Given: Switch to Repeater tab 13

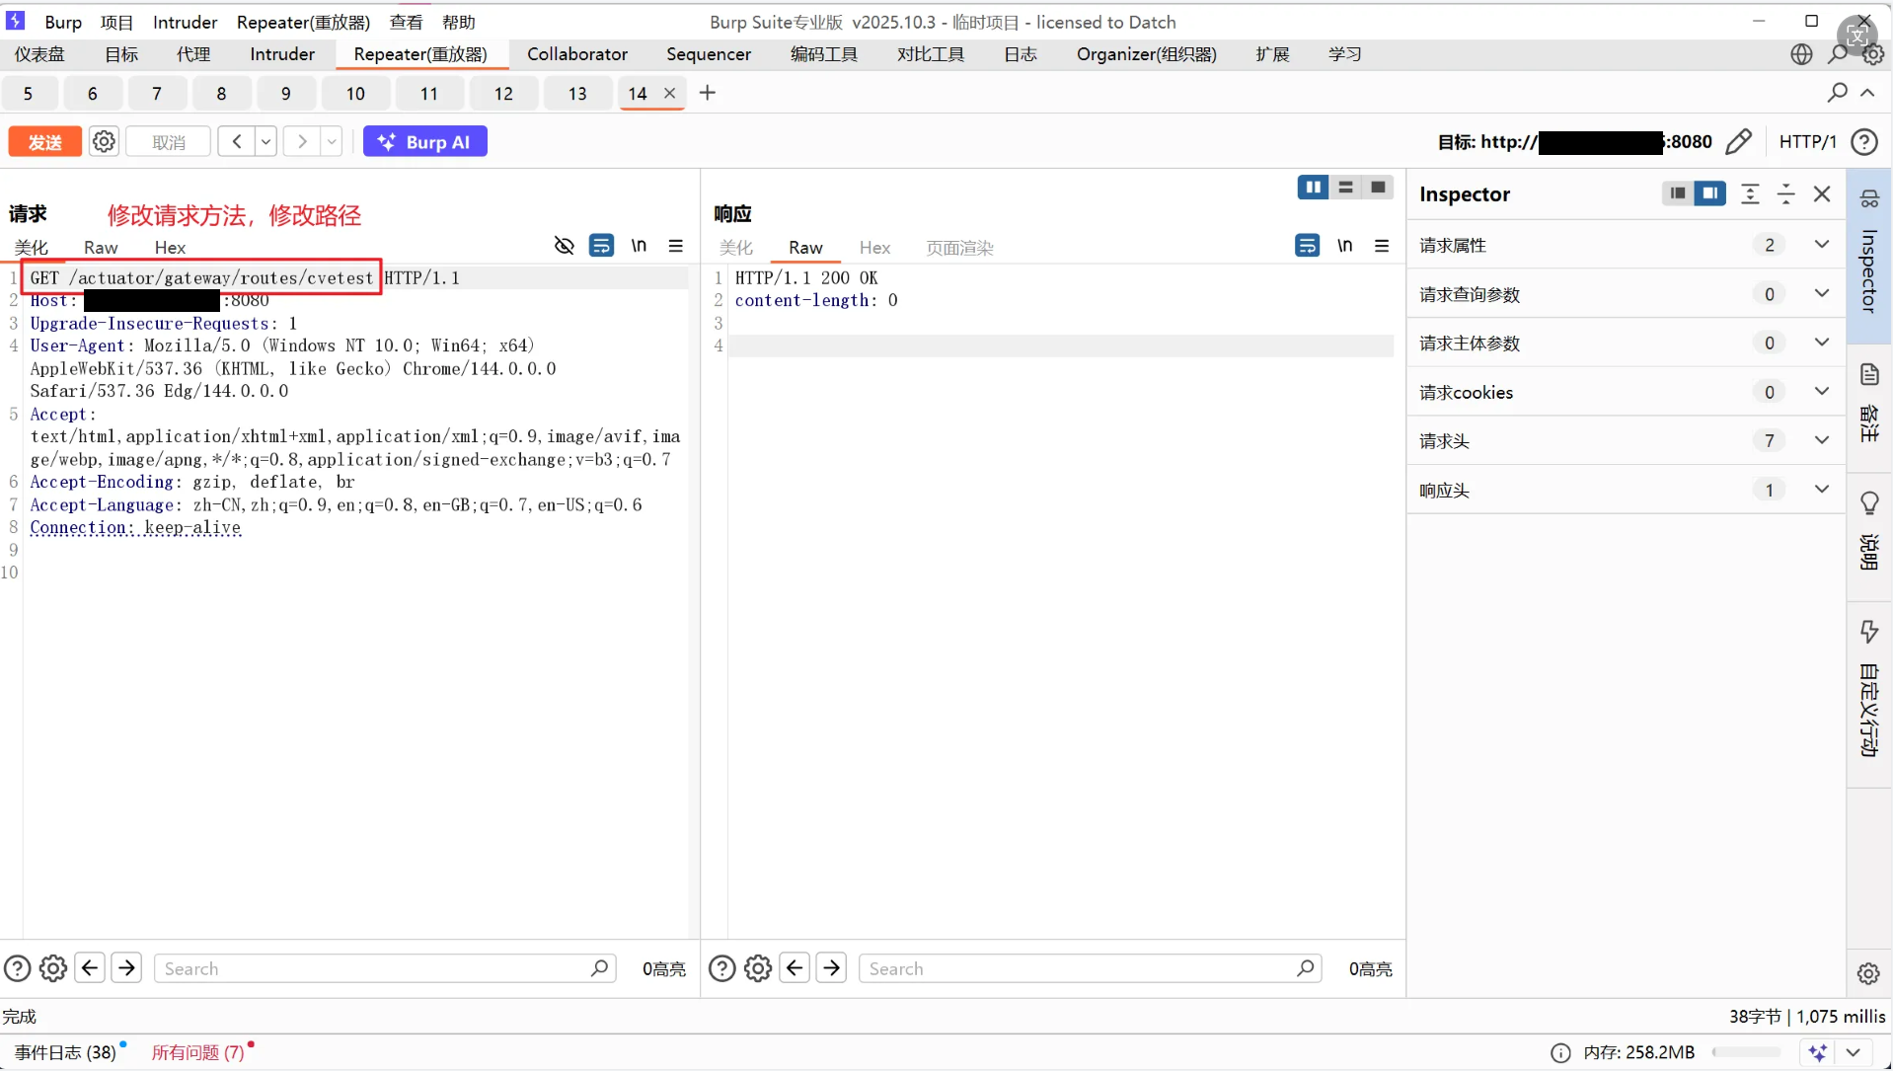Looking at the screenshot, I should point(577,94).
